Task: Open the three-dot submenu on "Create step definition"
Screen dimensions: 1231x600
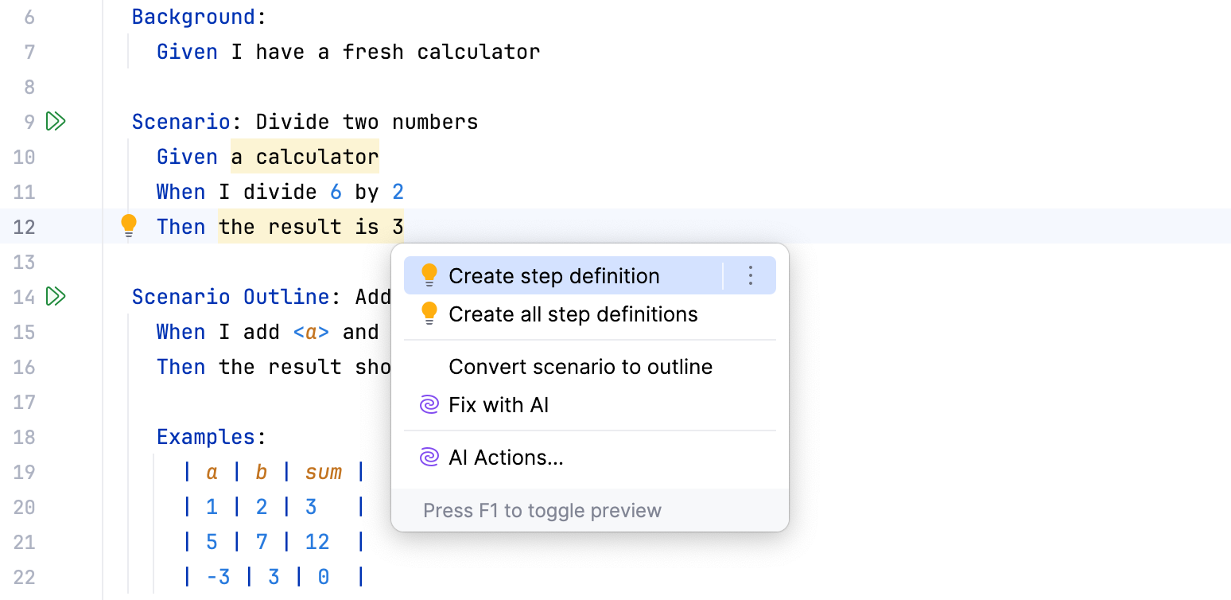Action: (750, 275)
